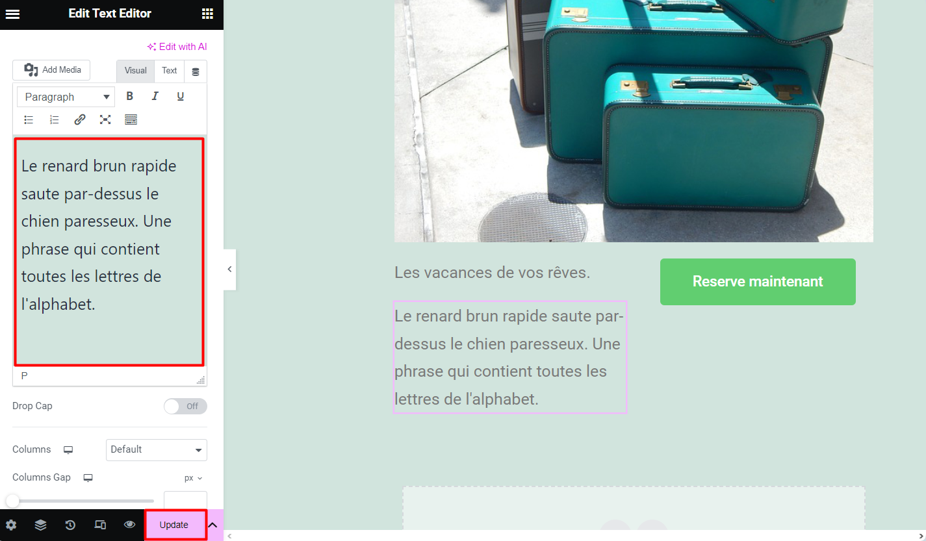Screen dimensions: 926x541
Task: Click the Reserve maintenant button
Action: pyautogui.click(x=758, y=282)
